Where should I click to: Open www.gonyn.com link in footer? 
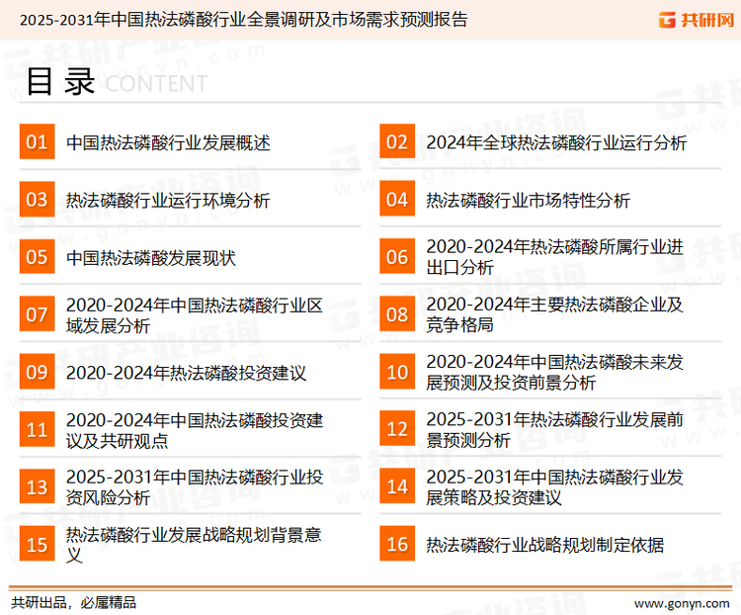tap(682, 604)
